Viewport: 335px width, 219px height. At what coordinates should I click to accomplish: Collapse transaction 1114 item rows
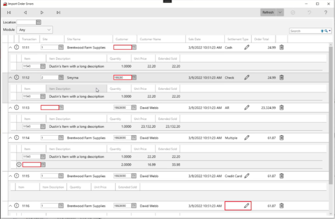tap(9, 138)
